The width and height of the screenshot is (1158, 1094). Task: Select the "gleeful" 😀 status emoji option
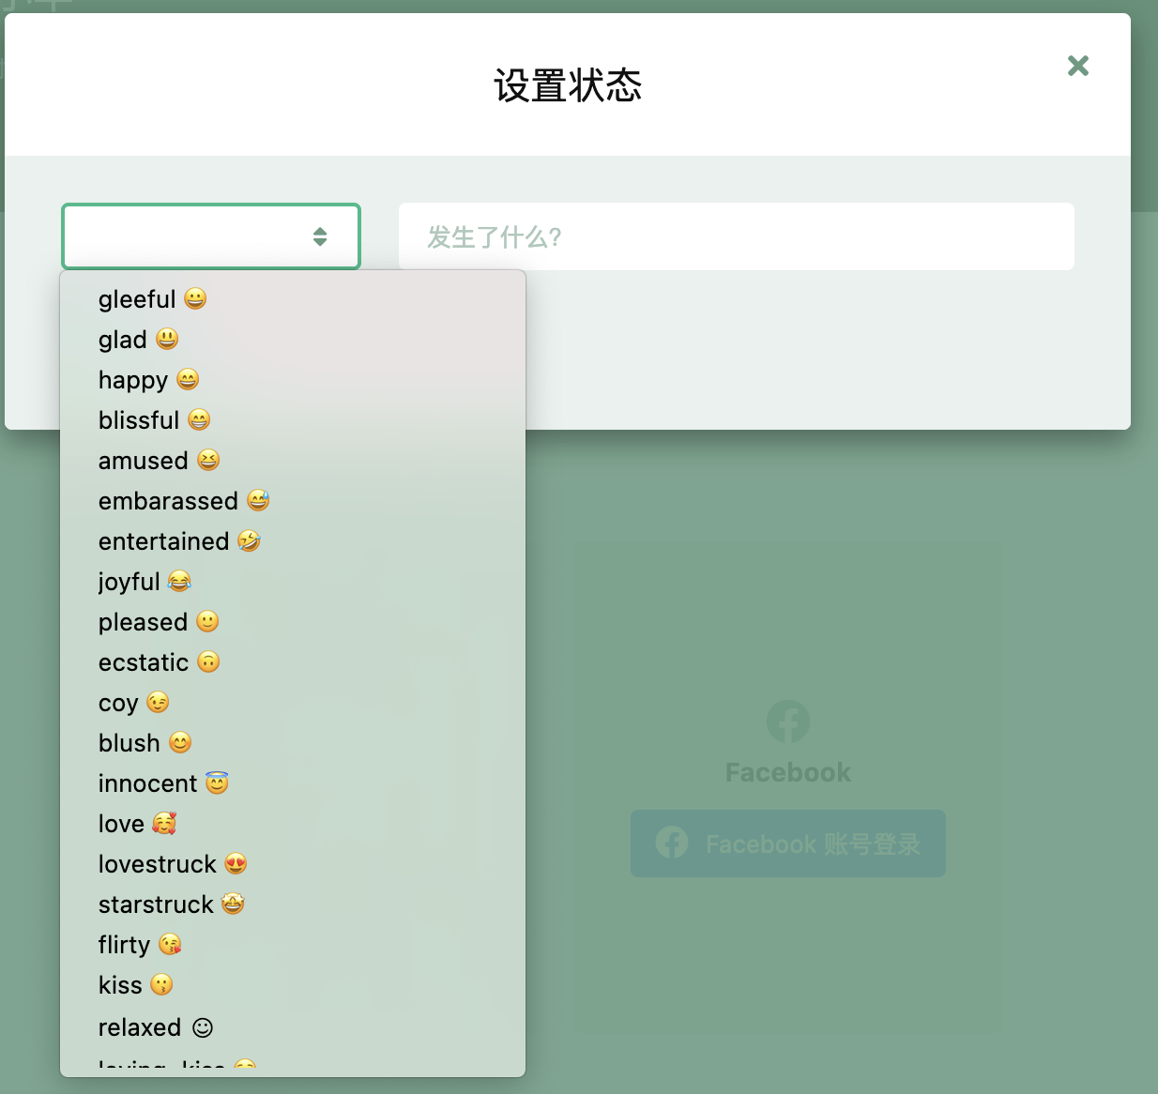click(152, 298)
